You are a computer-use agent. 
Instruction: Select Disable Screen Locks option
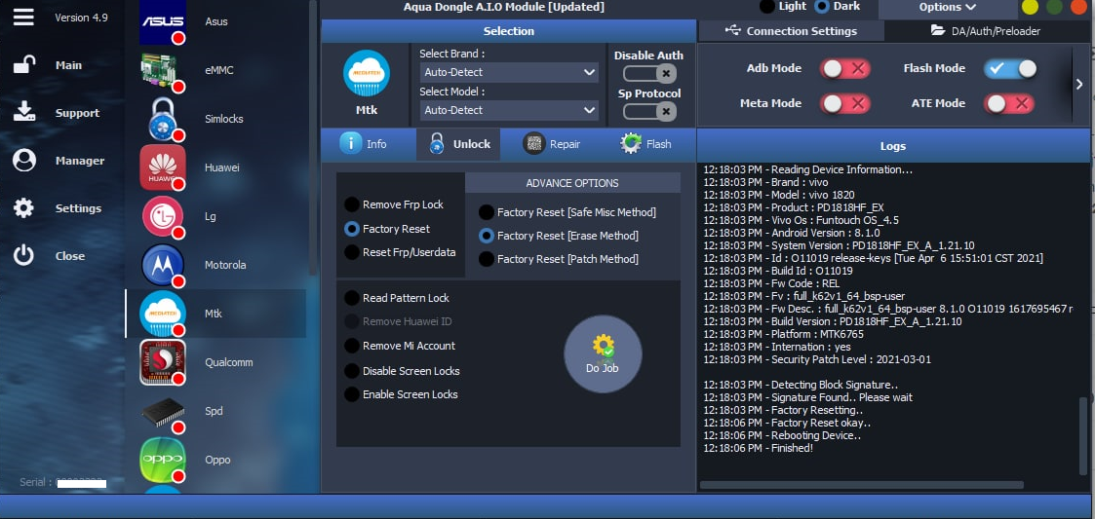click(352, 370)
